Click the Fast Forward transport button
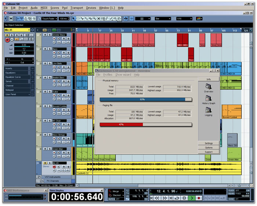Viewport: 257px width, 206px height. [164, 198]
